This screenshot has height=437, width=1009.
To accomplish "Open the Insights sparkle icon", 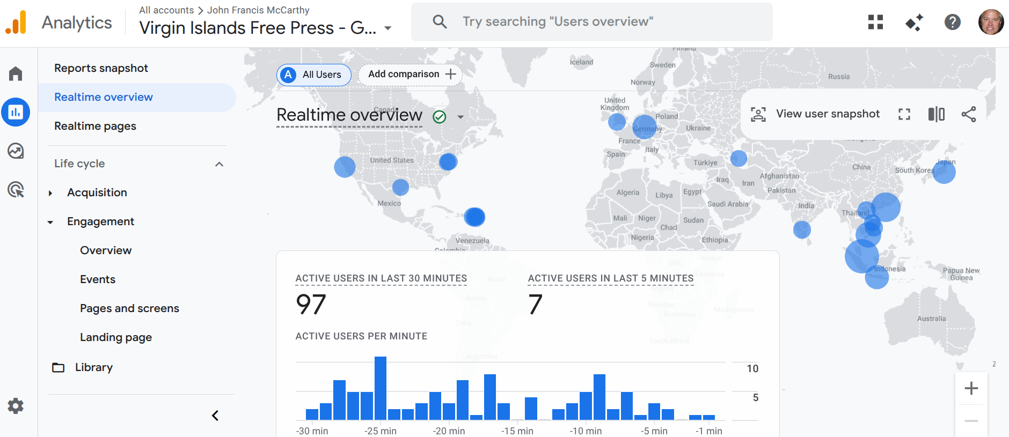I will click(914, 22).
